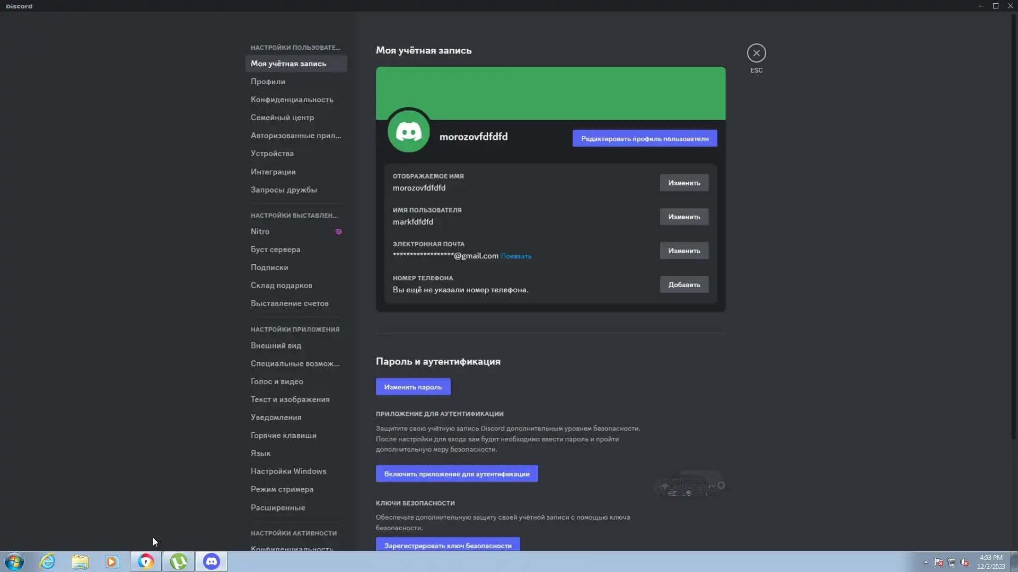Click the settings page vertical scrollbar

tap(1013, 228)
